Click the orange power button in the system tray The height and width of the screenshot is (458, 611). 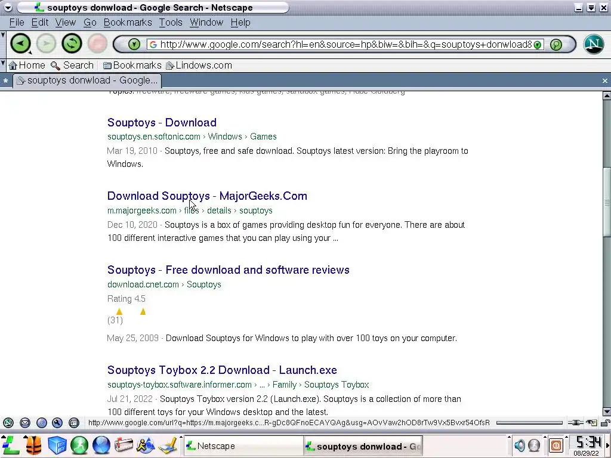(x=556, y=445)
